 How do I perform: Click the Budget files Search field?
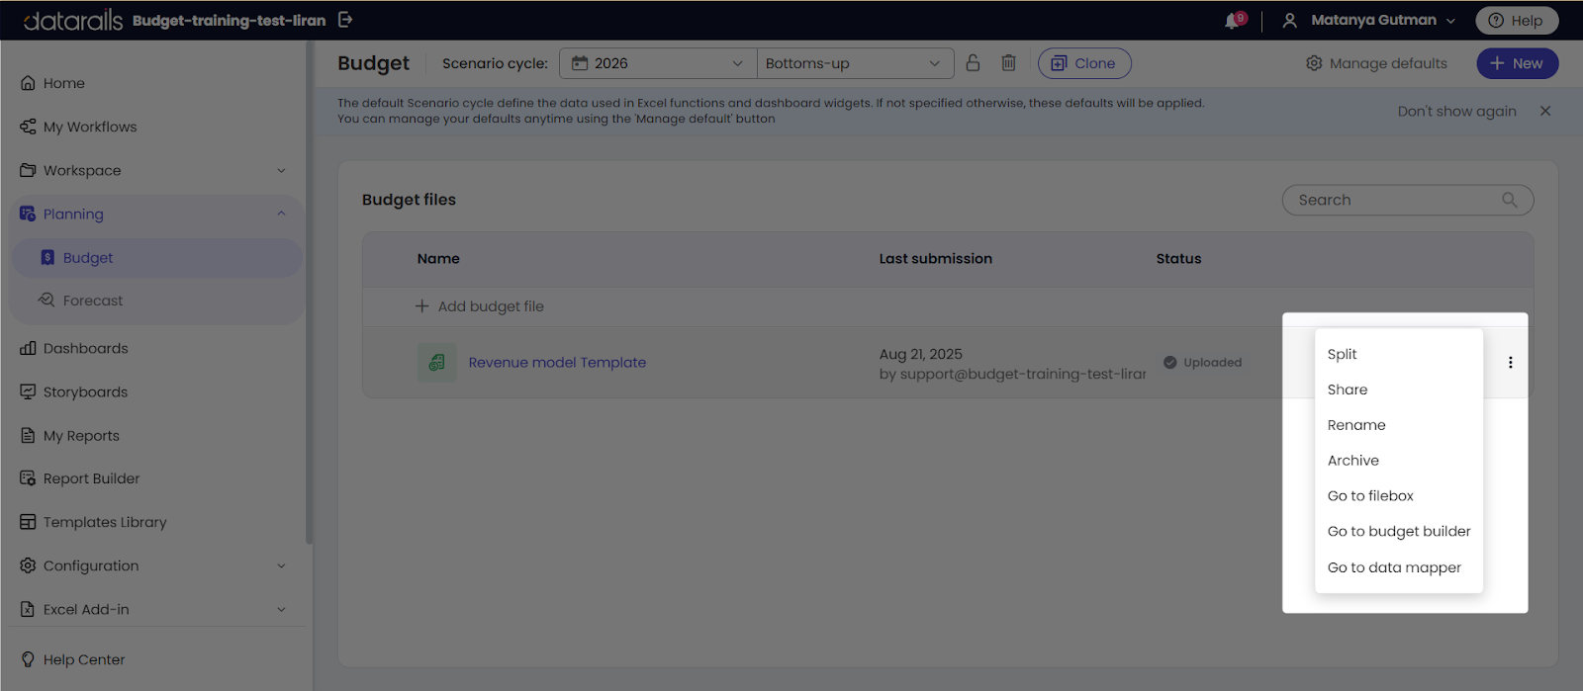(x=1407, y=200)
